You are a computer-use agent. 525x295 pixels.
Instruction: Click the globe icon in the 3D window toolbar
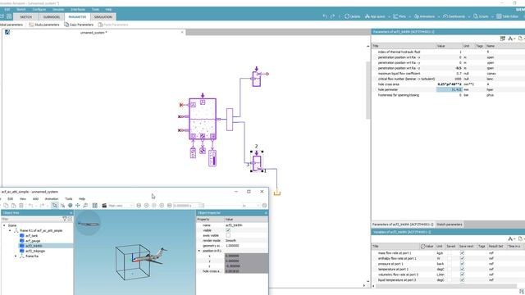(70, 206)
